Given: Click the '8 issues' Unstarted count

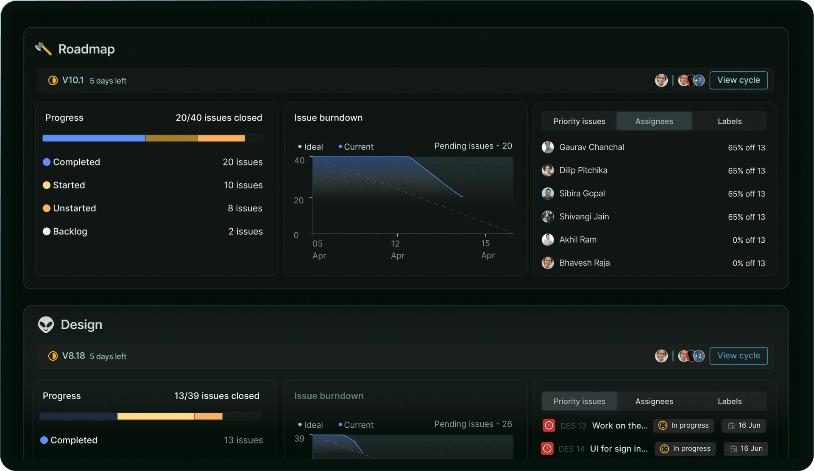Looking at the screenshot, I should click(x=245, y=208).
